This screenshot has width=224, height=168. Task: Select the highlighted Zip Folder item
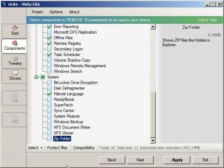62,138
